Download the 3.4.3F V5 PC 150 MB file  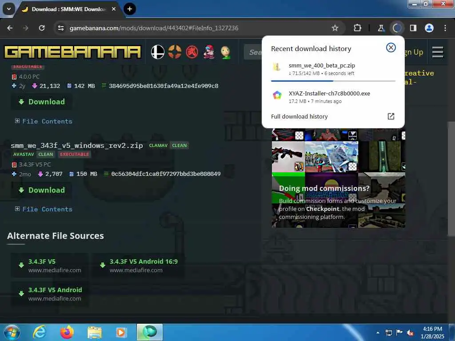point(41,190)
